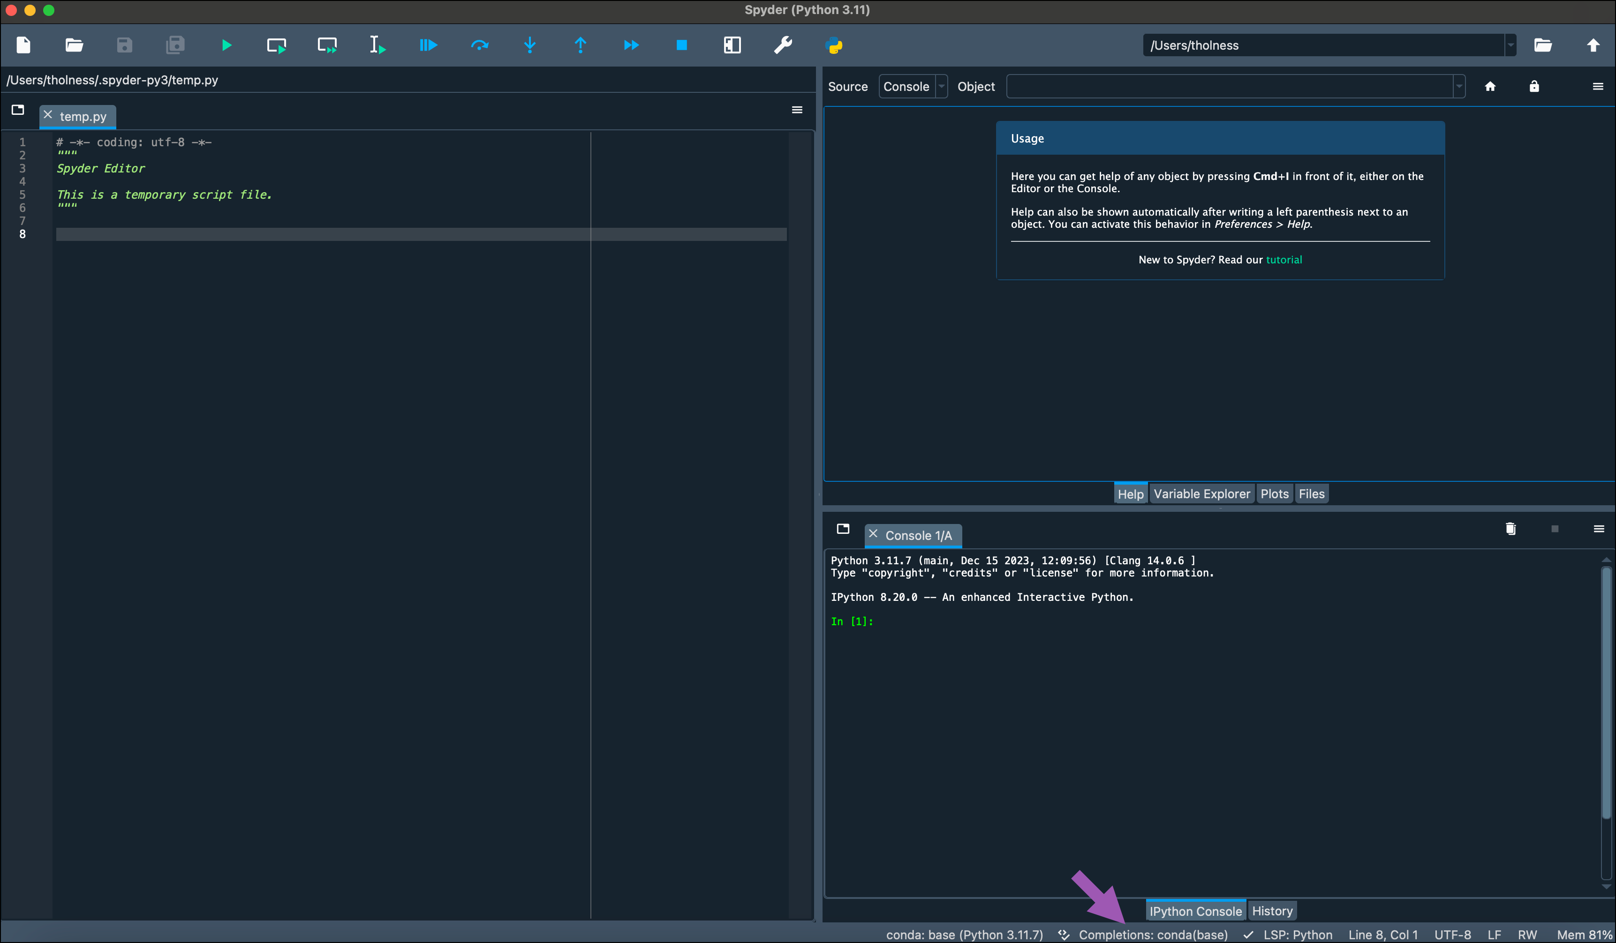Expand the Object combo box arrow

coord(1458,87)
